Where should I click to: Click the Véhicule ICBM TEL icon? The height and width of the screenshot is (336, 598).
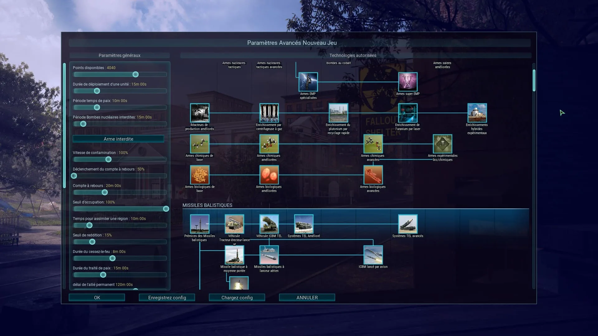(269, 224)
